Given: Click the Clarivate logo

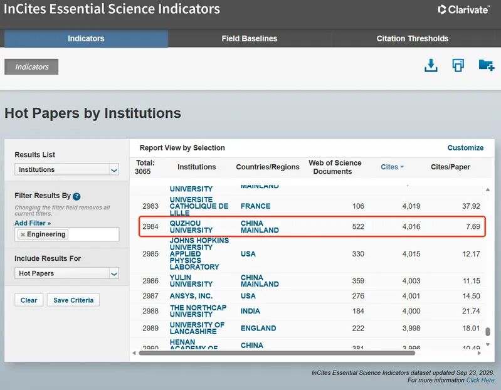Looking at the screenshot, I should click(x=463, y=9).
